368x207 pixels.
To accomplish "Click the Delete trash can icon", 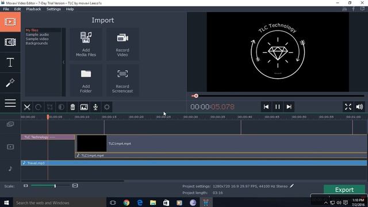I will (x=72, y=108).
